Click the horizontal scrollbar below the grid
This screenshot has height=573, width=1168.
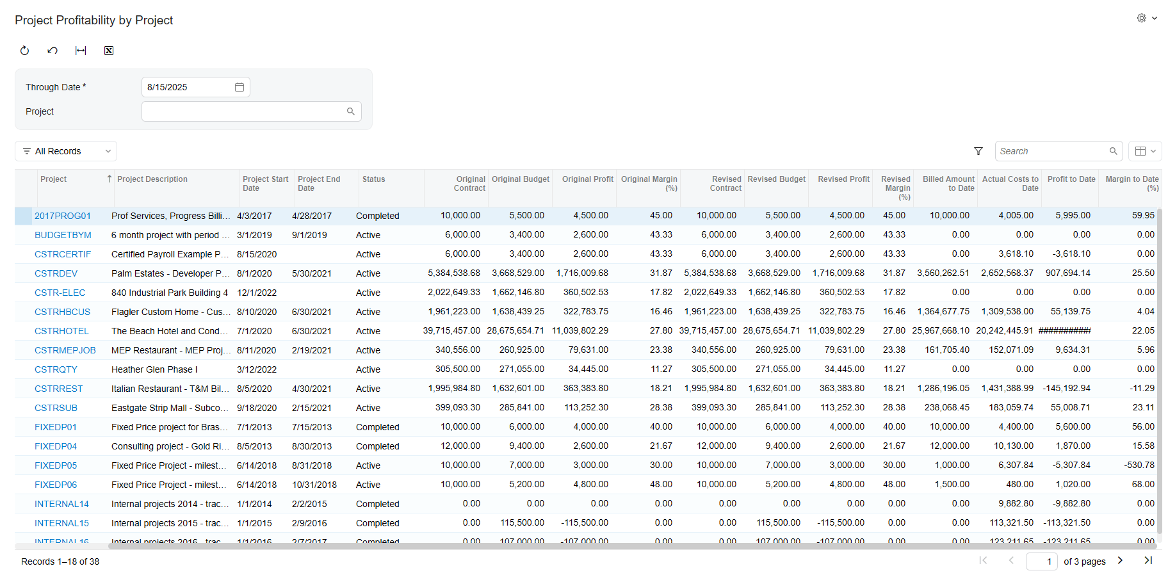(633, 546)
